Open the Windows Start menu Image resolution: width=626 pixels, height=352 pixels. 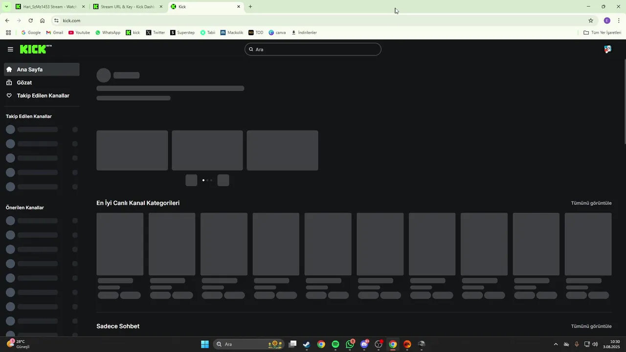[205, 344]
